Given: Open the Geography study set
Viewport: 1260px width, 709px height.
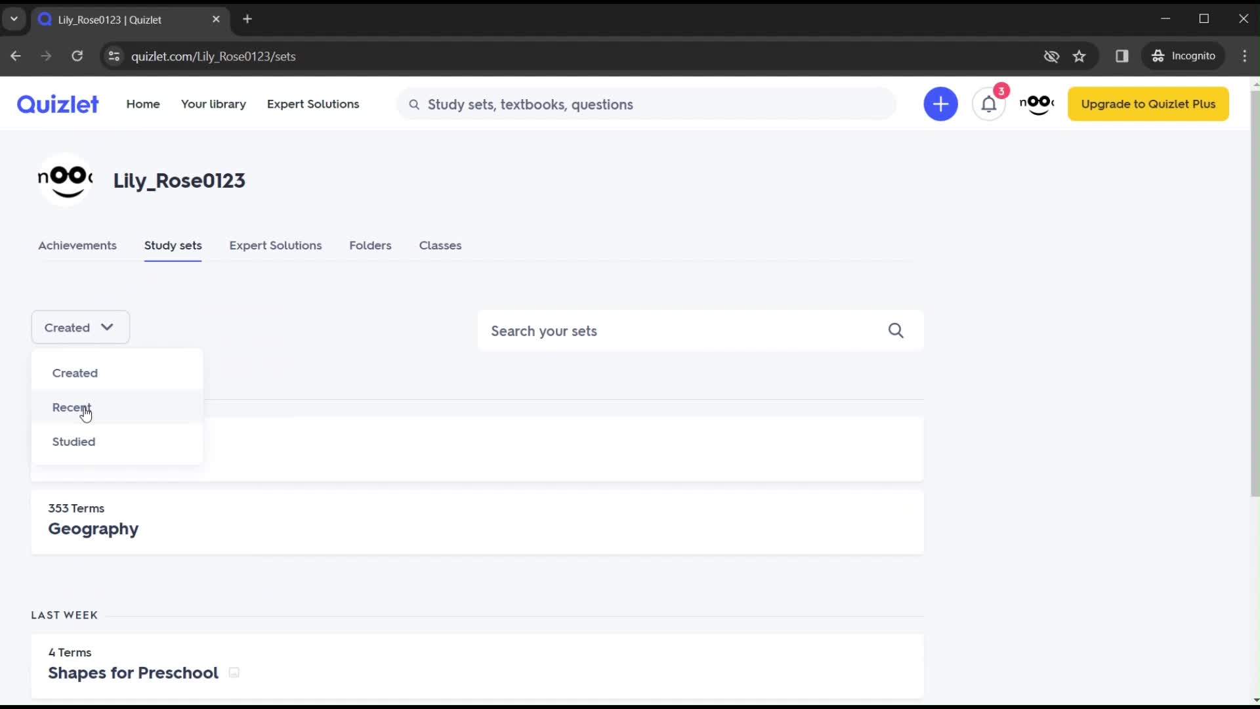Looking at the screenshot, I should pyautogui.click(x=477, y=522).
